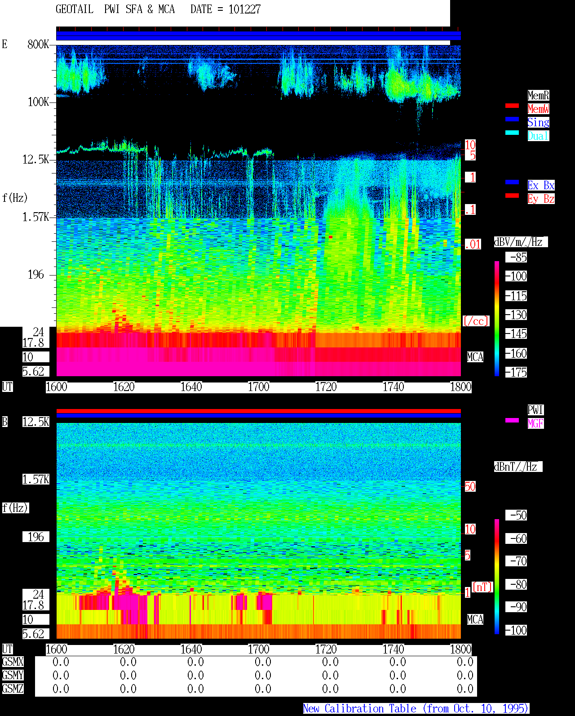Click the 1800 tick under the E spectrogram
Screen dimensions: 575x716
(x=461, y=387)
